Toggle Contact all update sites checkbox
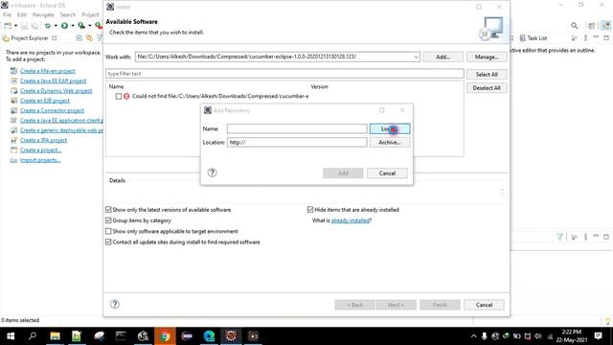The width and height of the screenshot is (613, 345). coord(108,242)
